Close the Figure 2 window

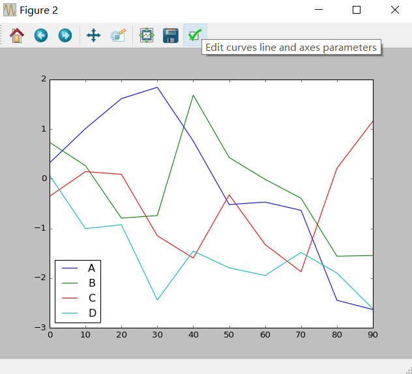point(395,10)
